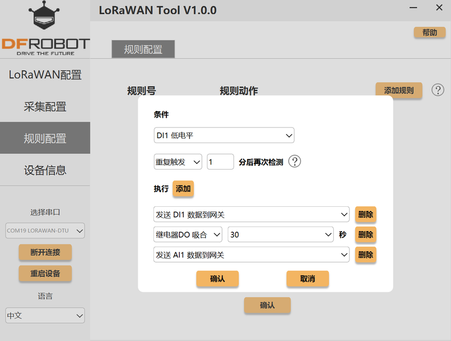The height and width of the screenshot is (341, 451).
Task: Expand the DI1 低电平 condition dropdown
Action: click(224, 135)
